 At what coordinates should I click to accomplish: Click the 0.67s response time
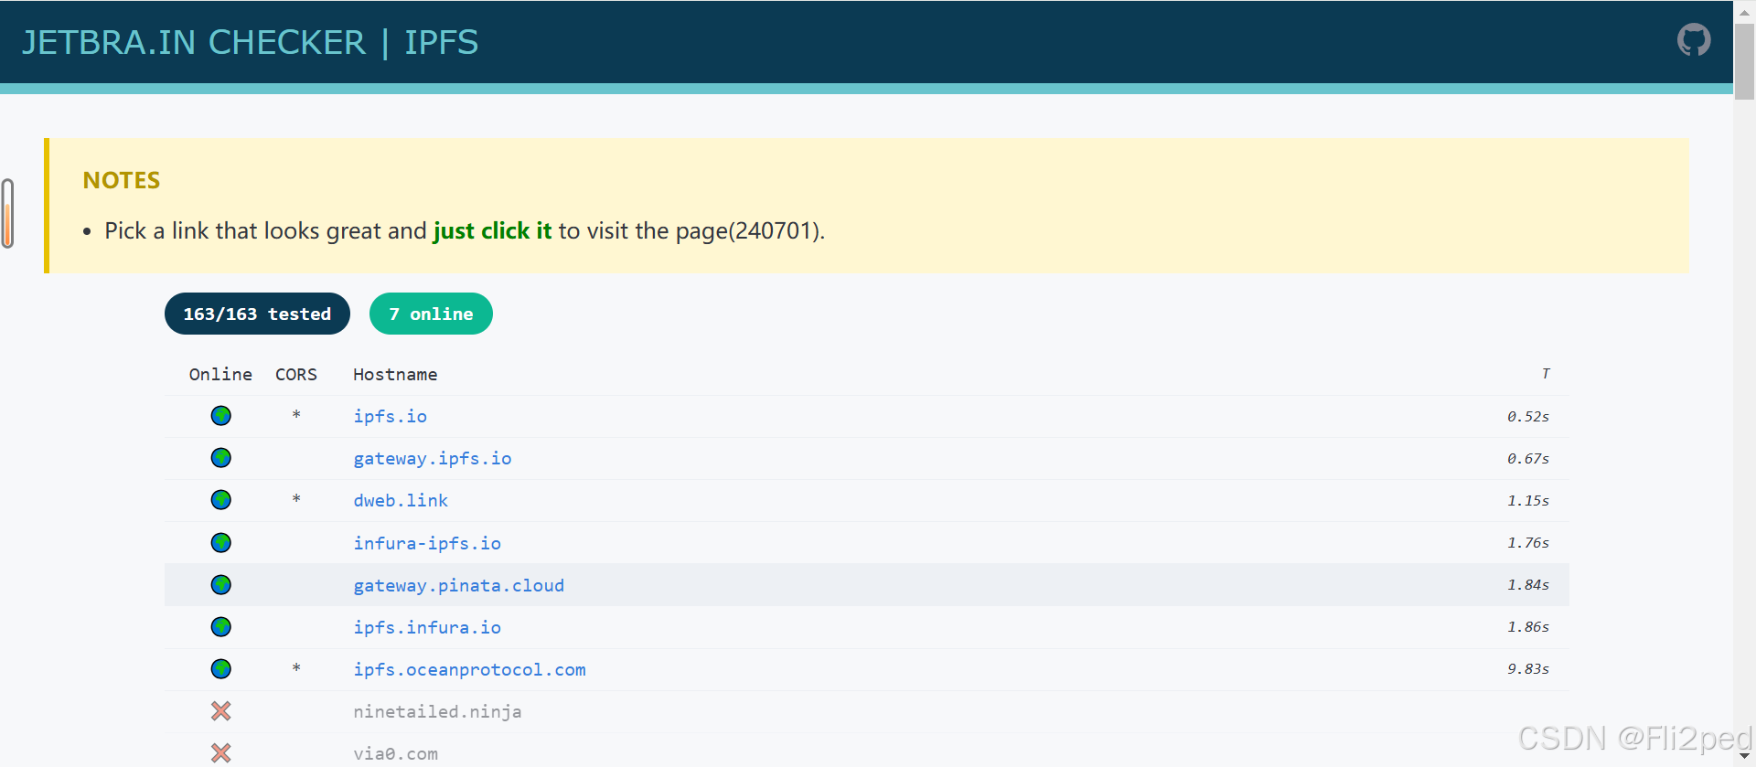[x=1528, y=458]
